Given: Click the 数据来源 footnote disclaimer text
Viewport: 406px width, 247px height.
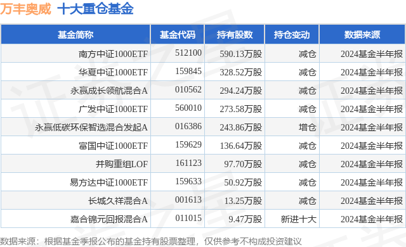Looking at the screenshot, I should click(x=151, y=241).
